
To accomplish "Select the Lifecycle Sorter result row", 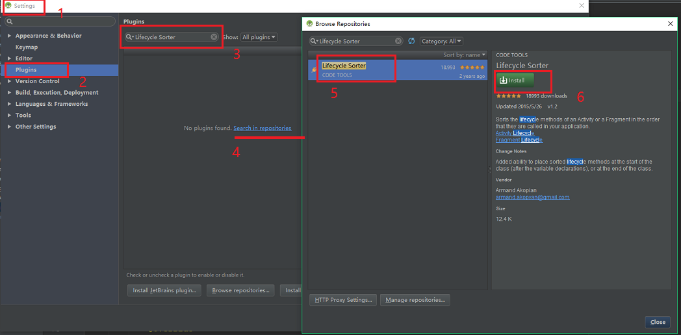I will (x=398, y=70).
